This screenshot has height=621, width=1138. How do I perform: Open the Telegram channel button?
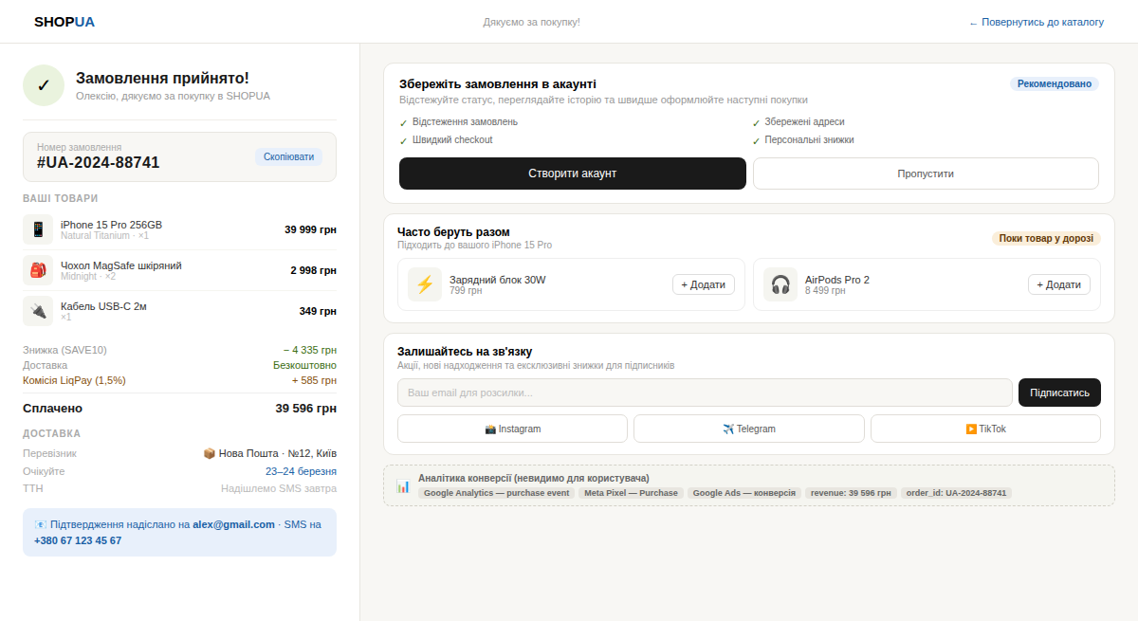748,429
